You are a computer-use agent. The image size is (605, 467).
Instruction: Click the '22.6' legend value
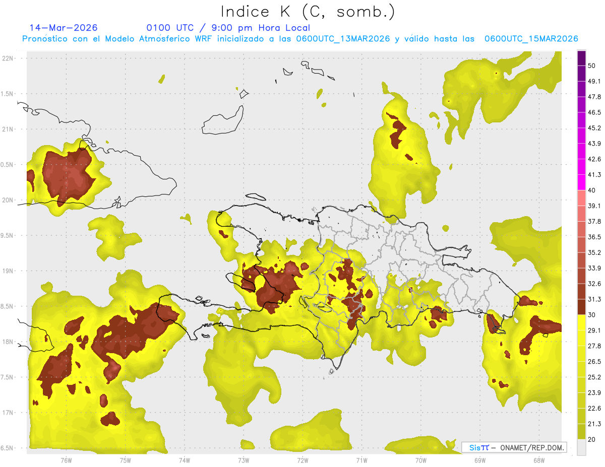tap(594, 409)
